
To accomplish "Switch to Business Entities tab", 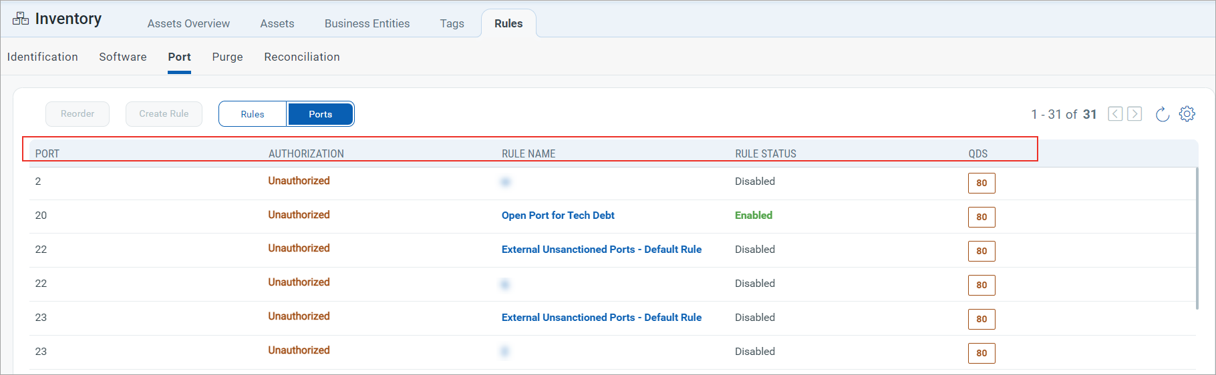I will click(367, 23).
